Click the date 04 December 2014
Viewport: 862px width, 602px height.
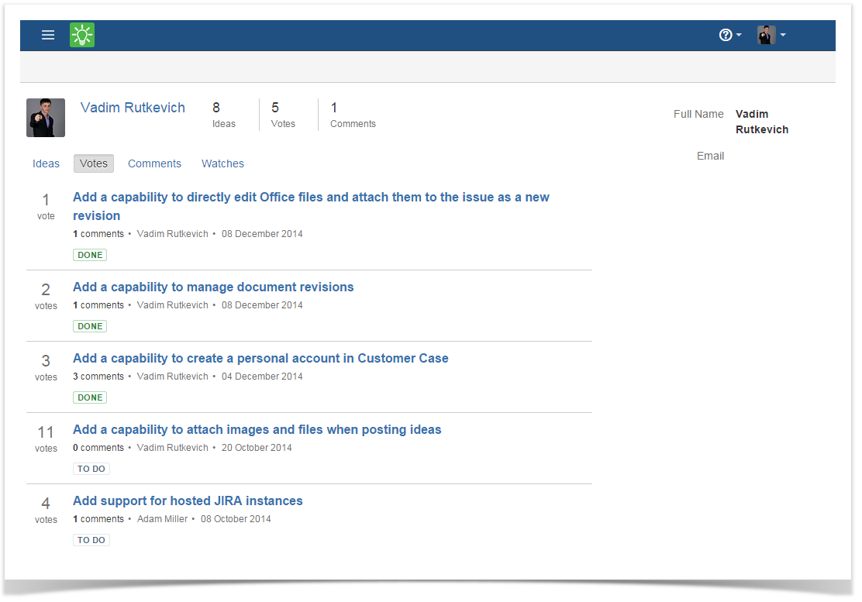click(262, 377)
